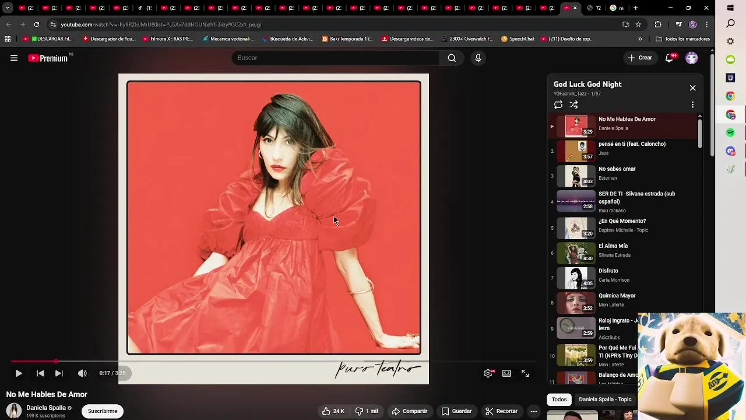Toggle playlist shuffle

573,105
